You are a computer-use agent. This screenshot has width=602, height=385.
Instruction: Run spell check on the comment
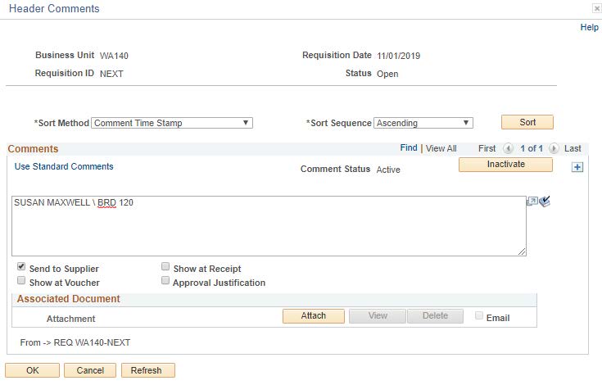[545, 202]
